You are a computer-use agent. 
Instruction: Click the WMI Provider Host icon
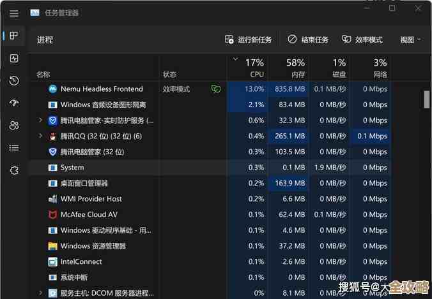(52, 199)
